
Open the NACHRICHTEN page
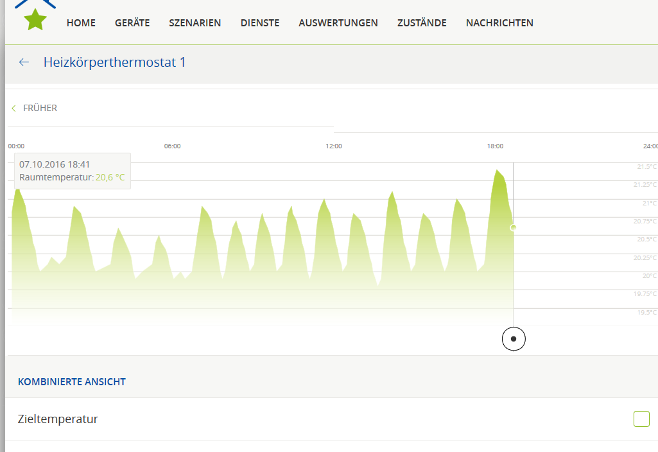point(499,23)
